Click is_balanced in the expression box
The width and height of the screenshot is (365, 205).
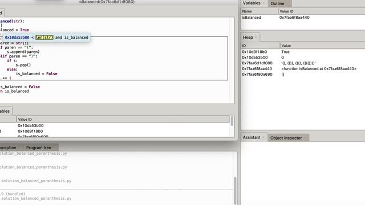point(76,38)
